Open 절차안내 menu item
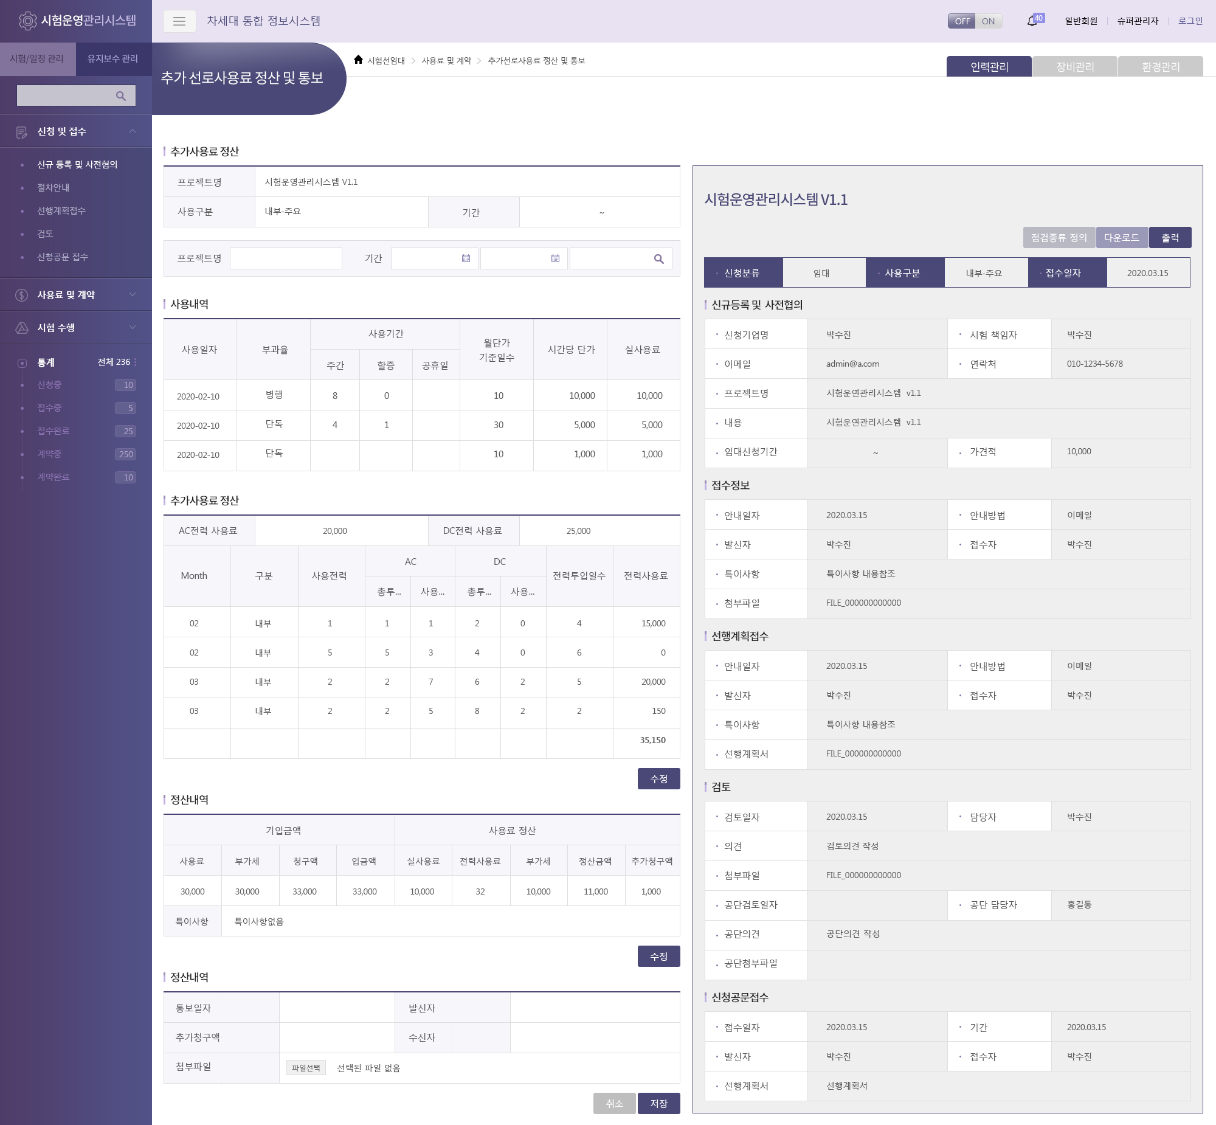This screenshot has width=1216, height=1125. pyautogui.click(x=54, y=187)
